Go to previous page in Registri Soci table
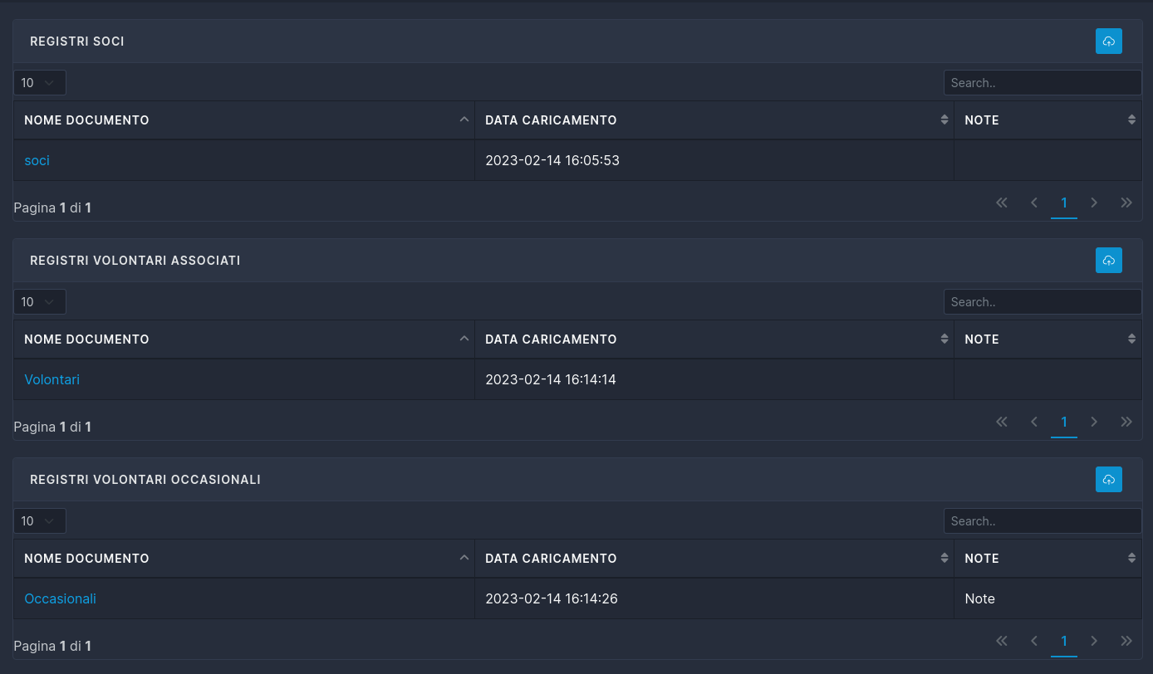 [1034, 203]
